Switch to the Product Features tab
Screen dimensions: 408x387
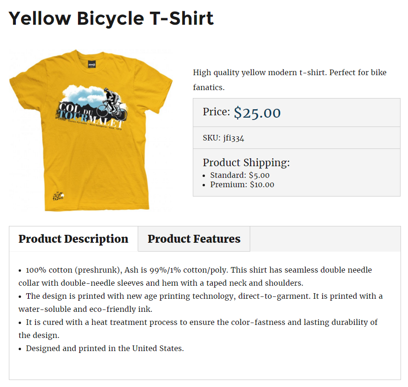(194, 239)
